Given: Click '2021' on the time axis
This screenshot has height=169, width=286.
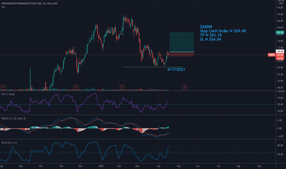Looking at the screenshot, I should (x=101, y=166).
